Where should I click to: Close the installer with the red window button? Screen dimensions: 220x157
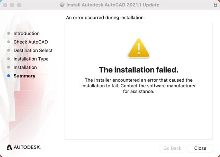(x=6, y=5)
